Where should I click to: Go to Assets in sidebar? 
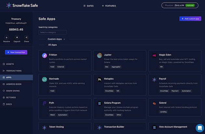pos(16,64)
